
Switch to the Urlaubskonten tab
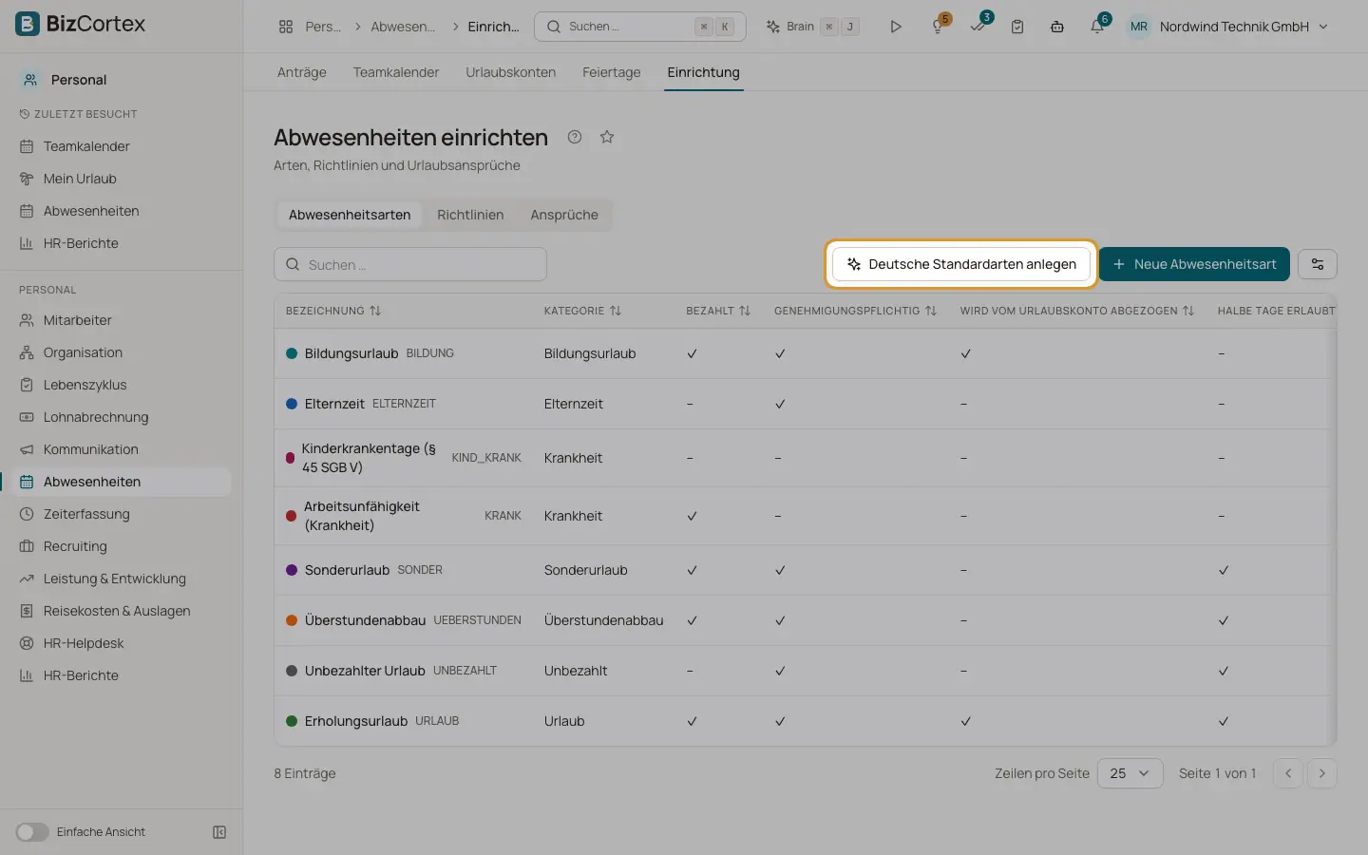[x=511, y=72]
